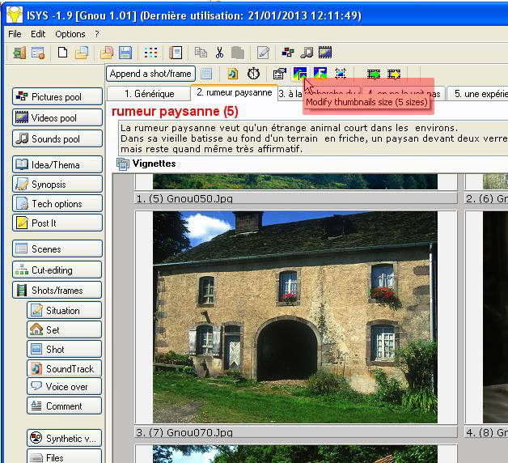Create a new blank document via toolbar

click(62, 52)
